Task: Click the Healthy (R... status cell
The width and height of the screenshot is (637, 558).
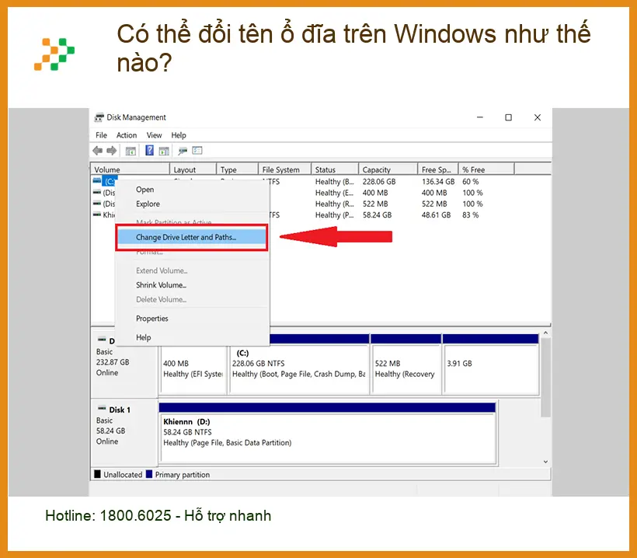Action: pyautogui.click(x=334, y=204)
